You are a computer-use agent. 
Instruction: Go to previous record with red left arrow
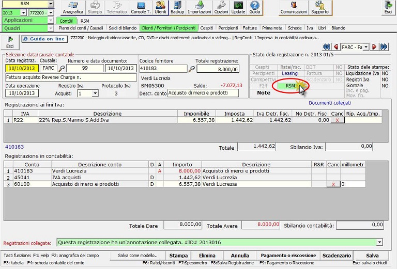click(336, 47)
